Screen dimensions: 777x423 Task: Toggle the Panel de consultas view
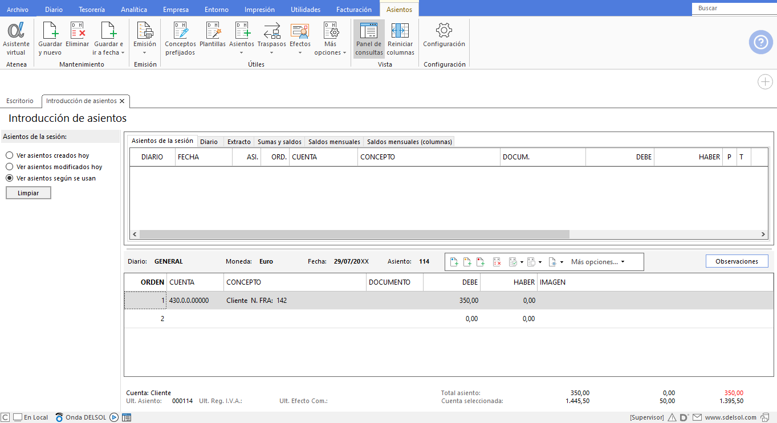click(369, 39)
